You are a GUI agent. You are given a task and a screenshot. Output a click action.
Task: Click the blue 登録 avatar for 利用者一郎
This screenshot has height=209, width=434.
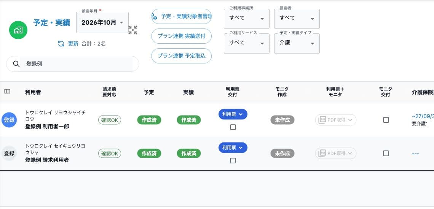(9, 120)
